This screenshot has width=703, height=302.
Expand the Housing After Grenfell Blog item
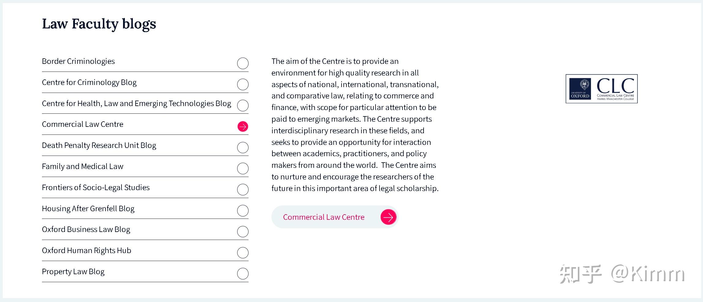88,209
